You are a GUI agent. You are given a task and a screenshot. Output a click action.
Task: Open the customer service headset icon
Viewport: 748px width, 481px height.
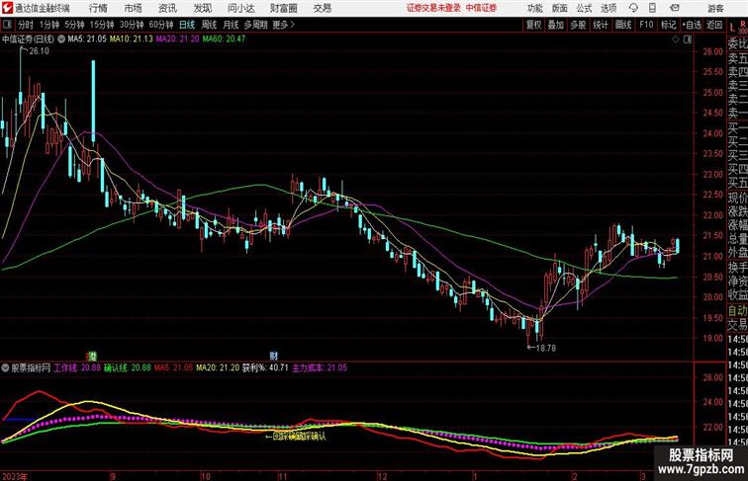point(633,8)
